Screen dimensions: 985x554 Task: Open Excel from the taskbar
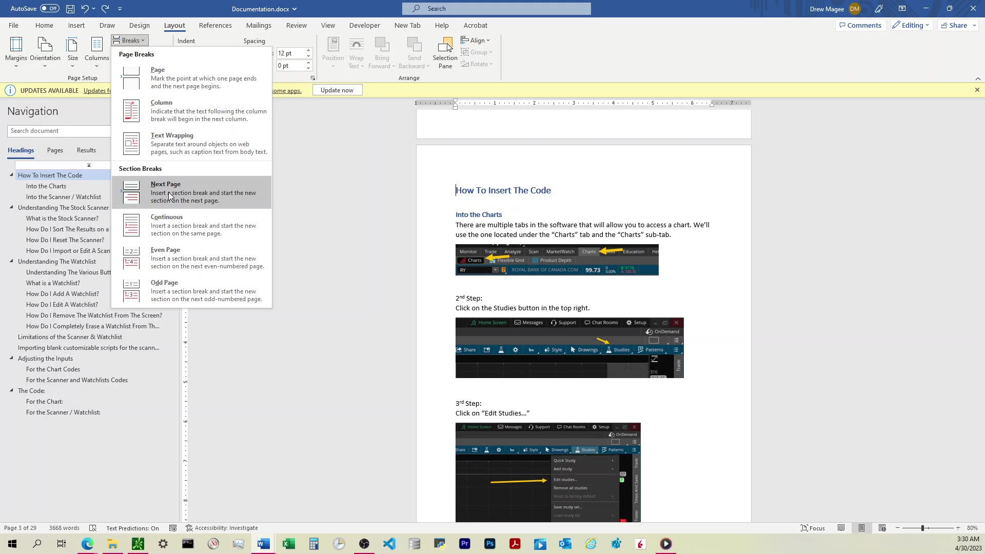coord(288,543)
